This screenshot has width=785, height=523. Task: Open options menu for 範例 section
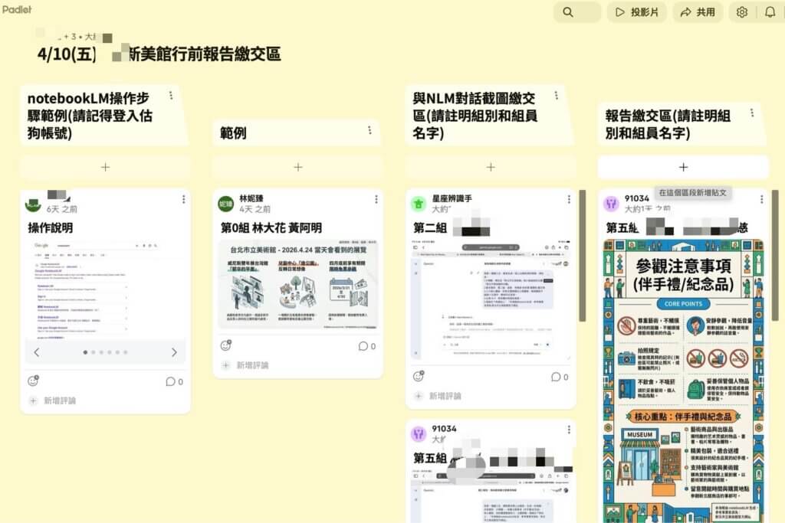(x=370, y=131)
